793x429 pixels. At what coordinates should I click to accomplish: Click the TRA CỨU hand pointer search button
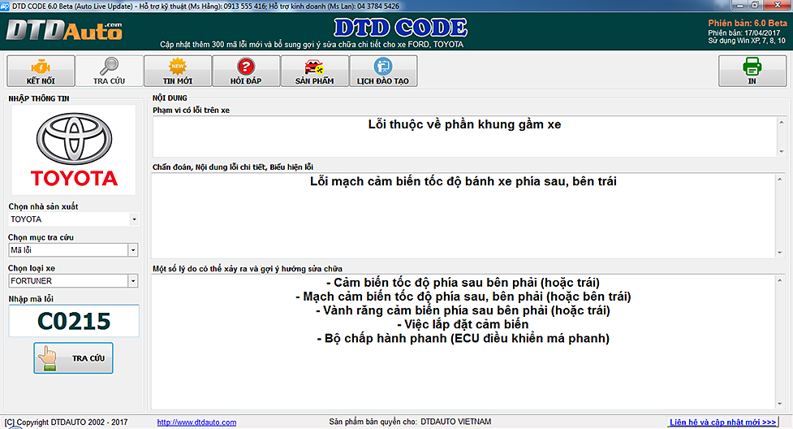tap(73, 358)
